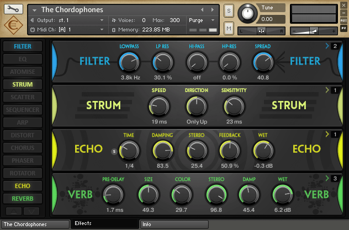Select previous instrument preset arrow
This screenshot has height=230, width=349.
tap(202, 10)
